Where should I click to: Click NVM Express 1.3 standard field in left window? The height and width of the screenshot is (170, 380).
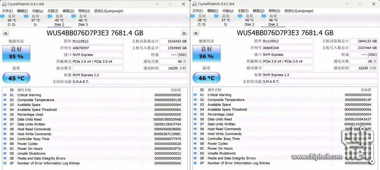point(130,75)
